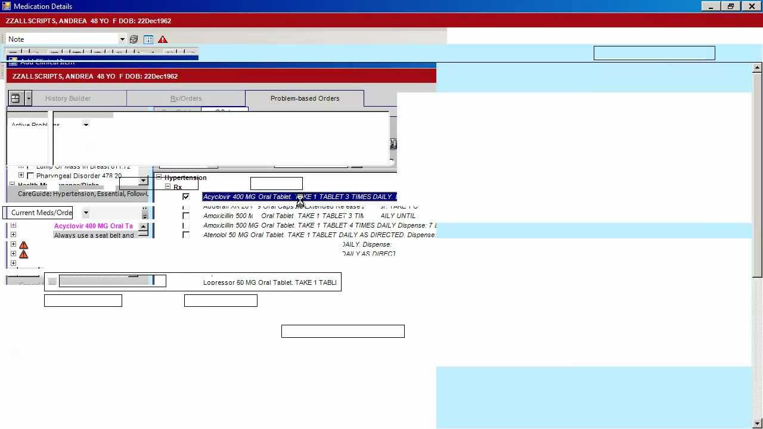Click Always use a seat belt item
Viewport: 763px width, 429px height.
tap(94, 235)
